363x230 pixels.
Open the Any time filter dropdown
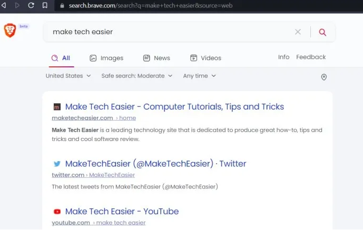coord(199,76)
